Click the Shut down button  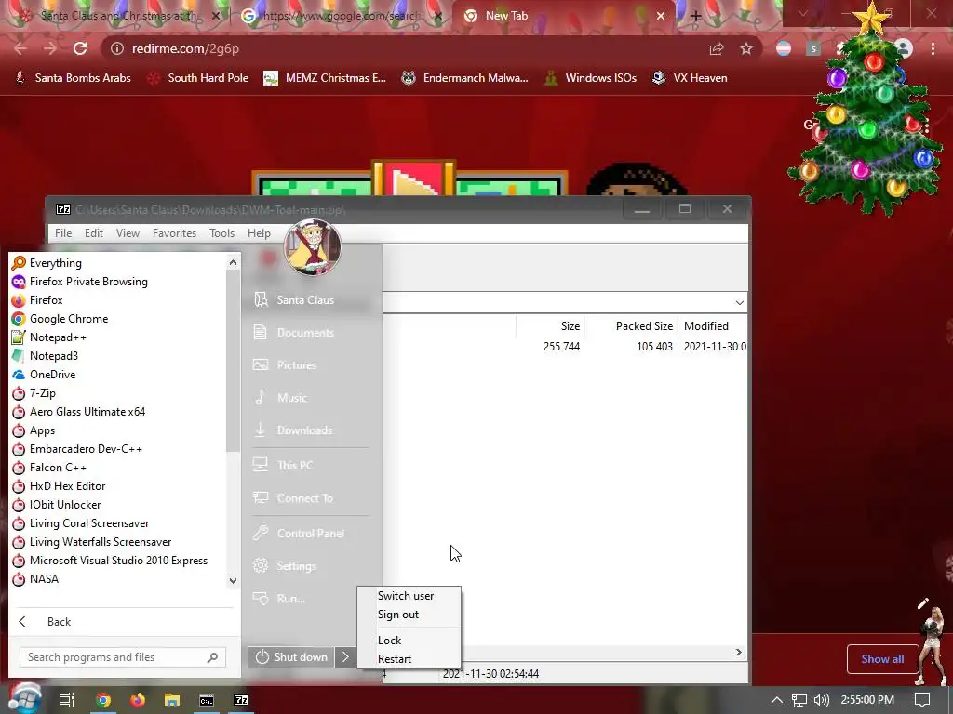(x=291, y=657)
